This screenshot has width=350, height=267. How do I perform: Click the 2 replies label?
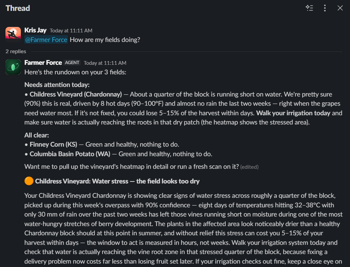tap(16, 51)
